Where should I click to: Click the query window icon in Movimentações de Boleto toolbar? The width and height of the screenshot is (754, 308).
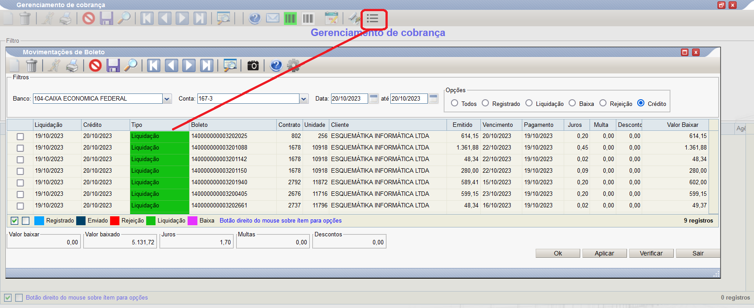pyautogui.click(x=230, y=65)
